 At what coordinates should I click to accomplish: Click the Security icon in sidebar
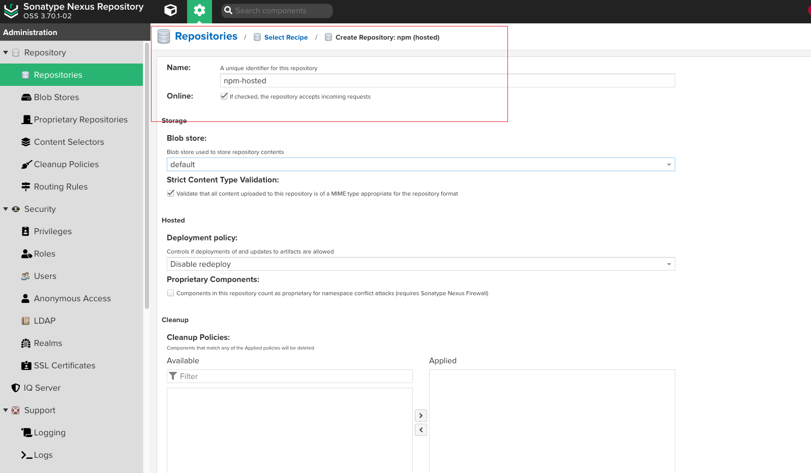click(x=16, y=209)
